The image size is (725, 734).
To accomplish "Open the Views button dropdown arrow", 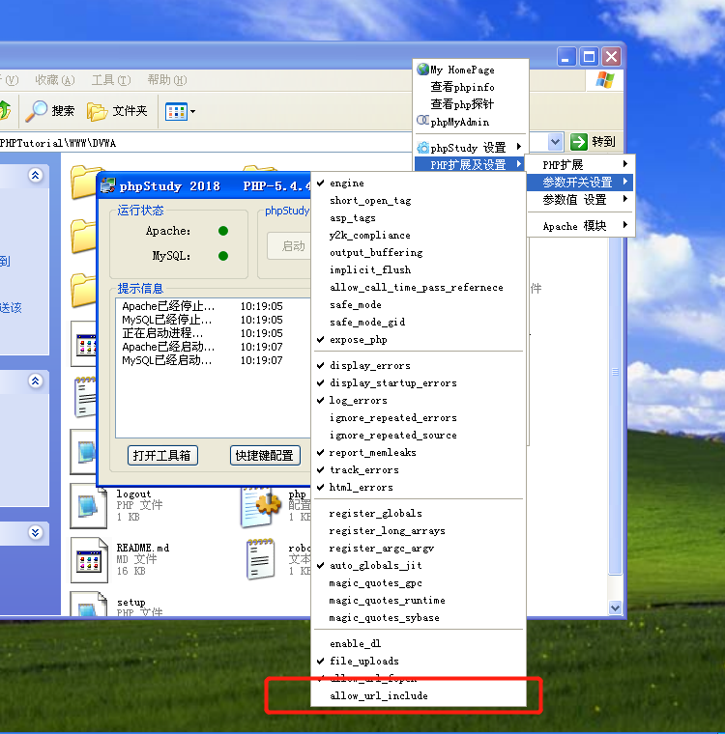I will pyautogui.click(x=192, y=112).
